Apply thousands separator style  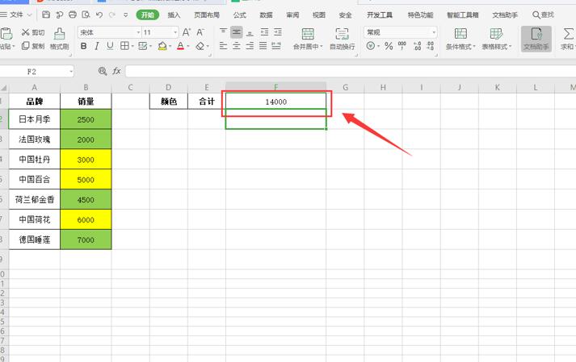[402, 46]
